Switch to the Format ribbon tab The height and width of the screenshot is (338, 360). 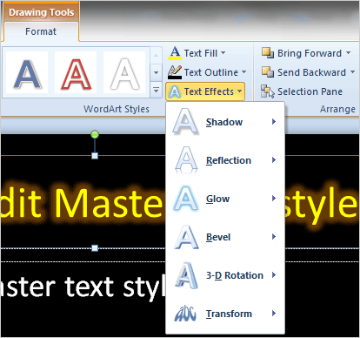(x=41, y=31)
